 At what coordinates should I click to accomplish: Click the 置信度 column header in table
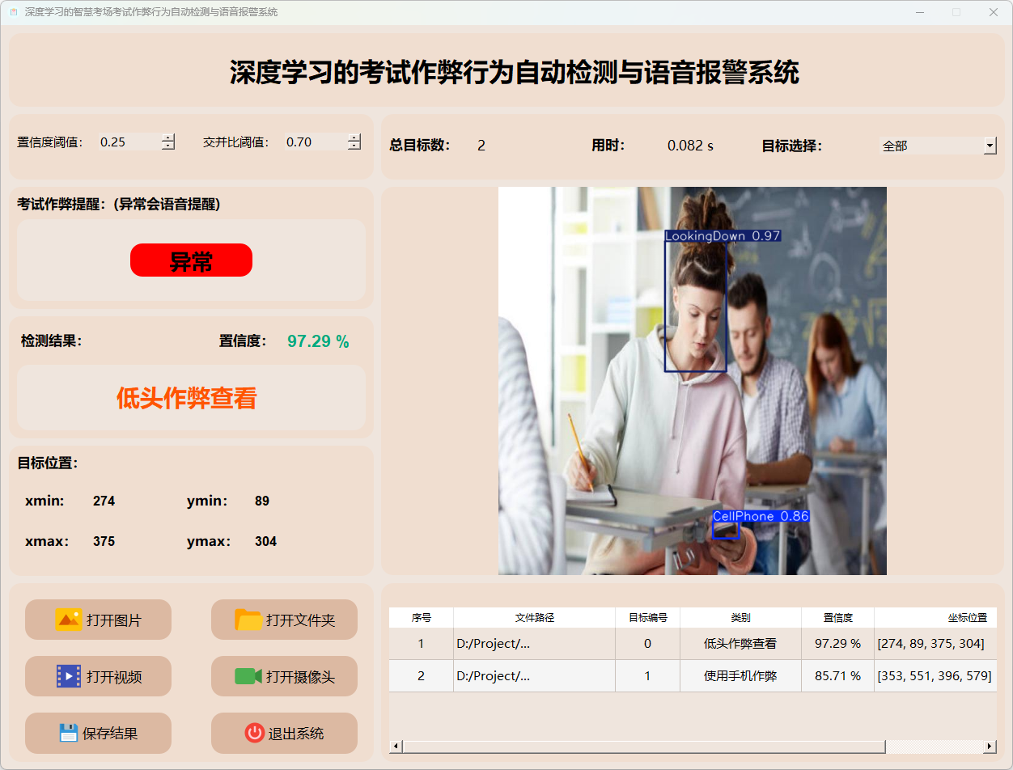(x=838, y=617)
